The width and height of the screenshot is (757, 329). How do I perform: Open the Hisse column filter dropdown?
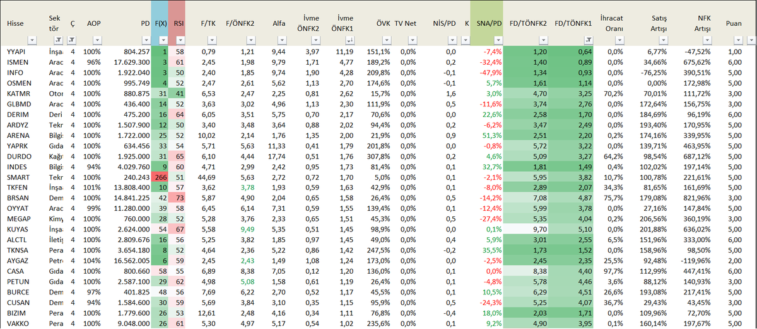tap(33, 40)
